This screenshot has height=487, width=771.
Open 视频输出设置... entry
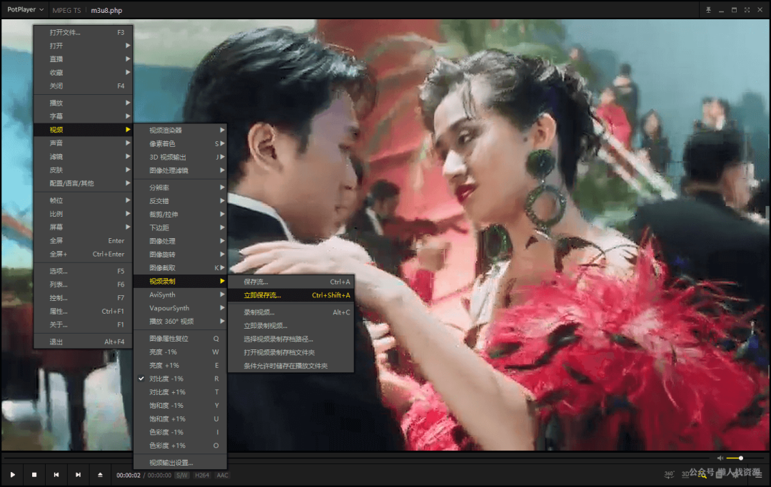pyautogui.click(x=180, y=463)
